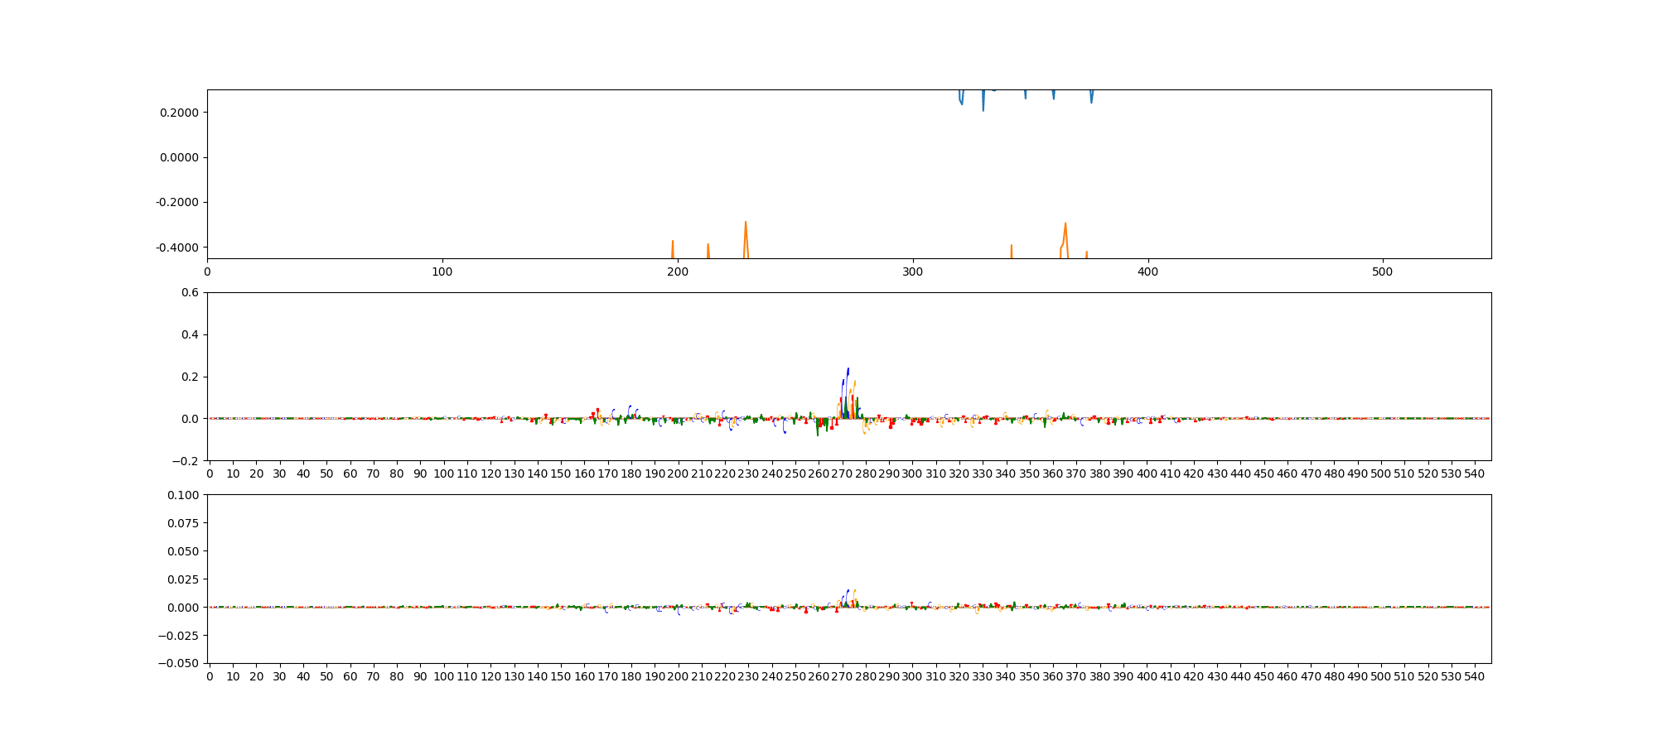Click the 0.0000 y-axis label on top plot

click(x=179, y=157)
